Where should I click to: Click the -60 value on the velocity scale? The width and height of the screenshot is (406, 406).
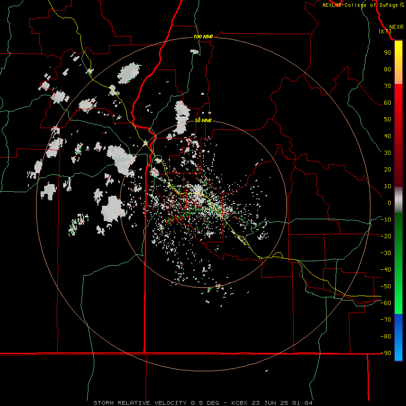[x=386, y=303]
